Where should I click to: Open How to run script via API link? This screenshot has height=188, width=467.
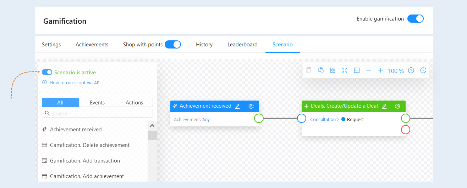click(x=75, y=82)
